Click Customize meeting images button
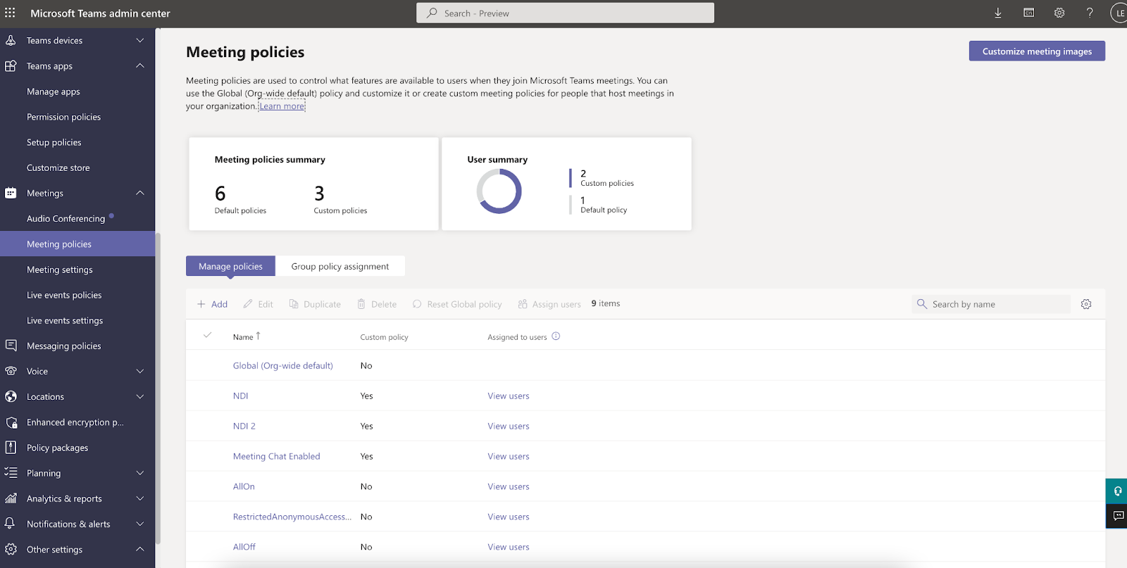1127x568 pixels. point(1037,51)
